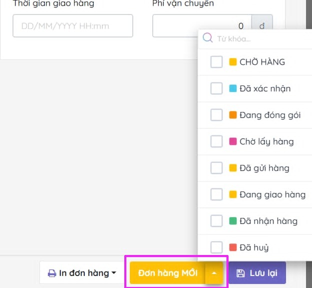Open the In đơn hàng dropdown
Image resolution: width=312 pixels, height=288 pixels.
click(82, 273)
